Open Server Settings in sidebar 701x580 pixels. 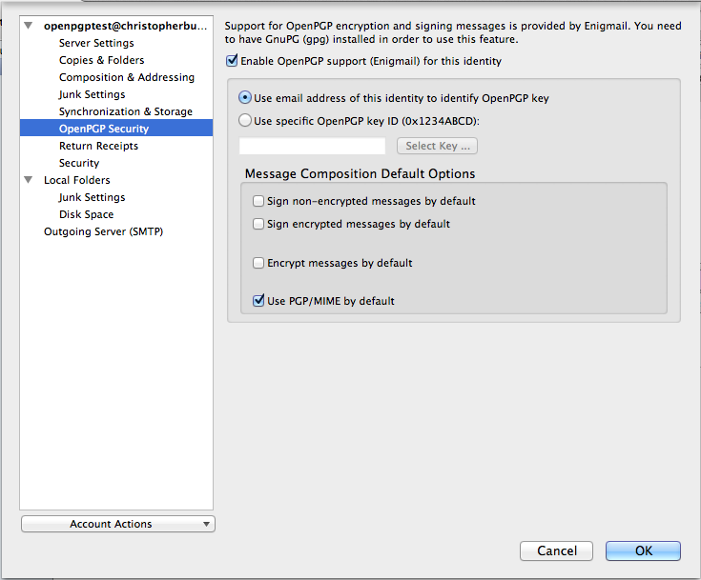tap(96, 43)
